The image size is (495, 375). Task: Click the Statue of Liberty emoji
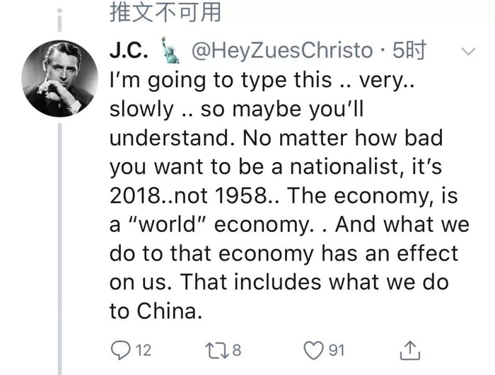click(171, 51)
